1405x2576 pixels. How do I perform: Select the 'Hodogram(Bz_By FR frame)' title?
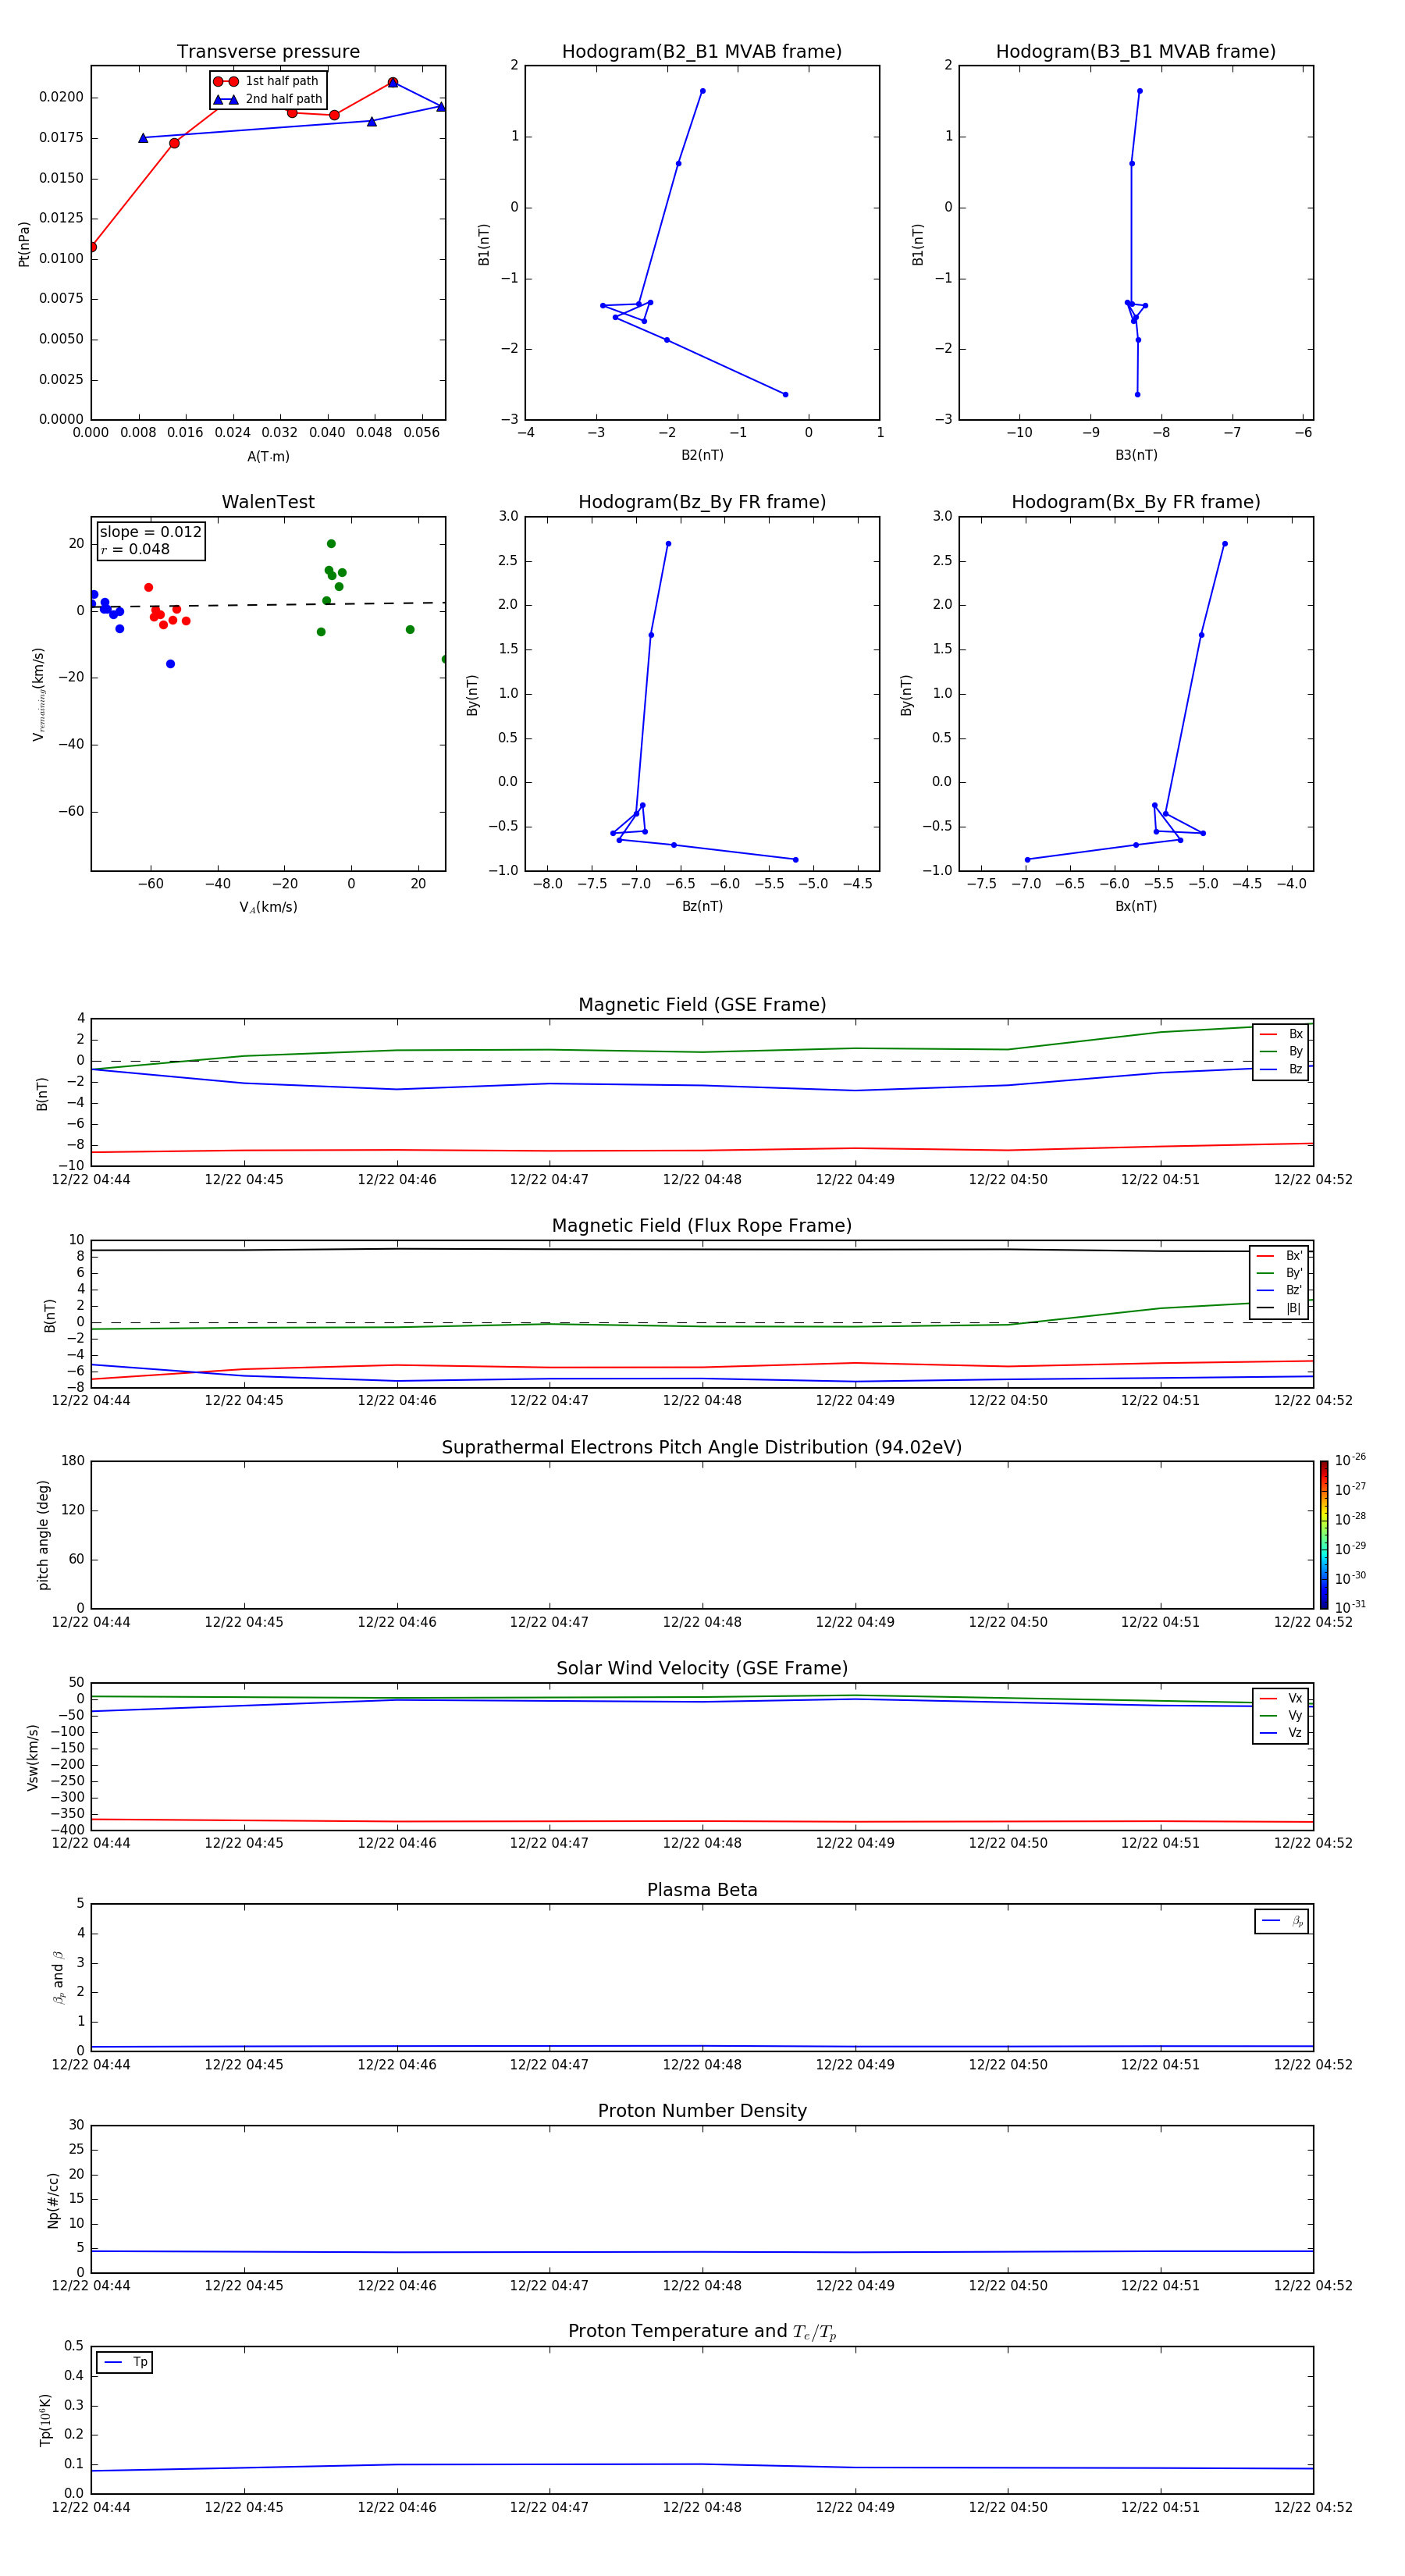point(702,502)
